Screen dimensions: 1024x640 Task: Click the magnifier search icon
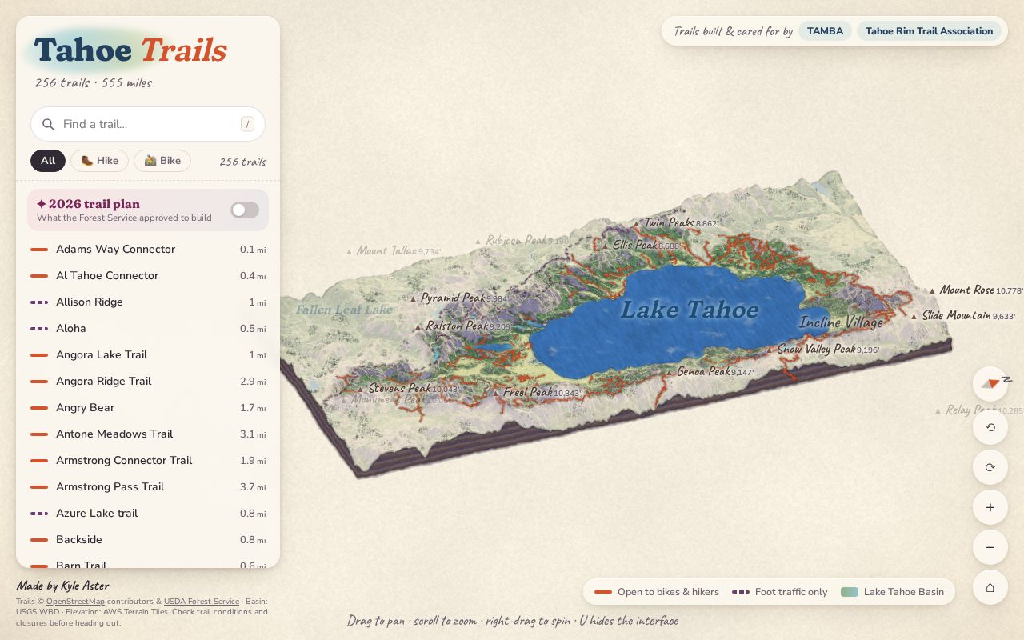pos(48,124)
